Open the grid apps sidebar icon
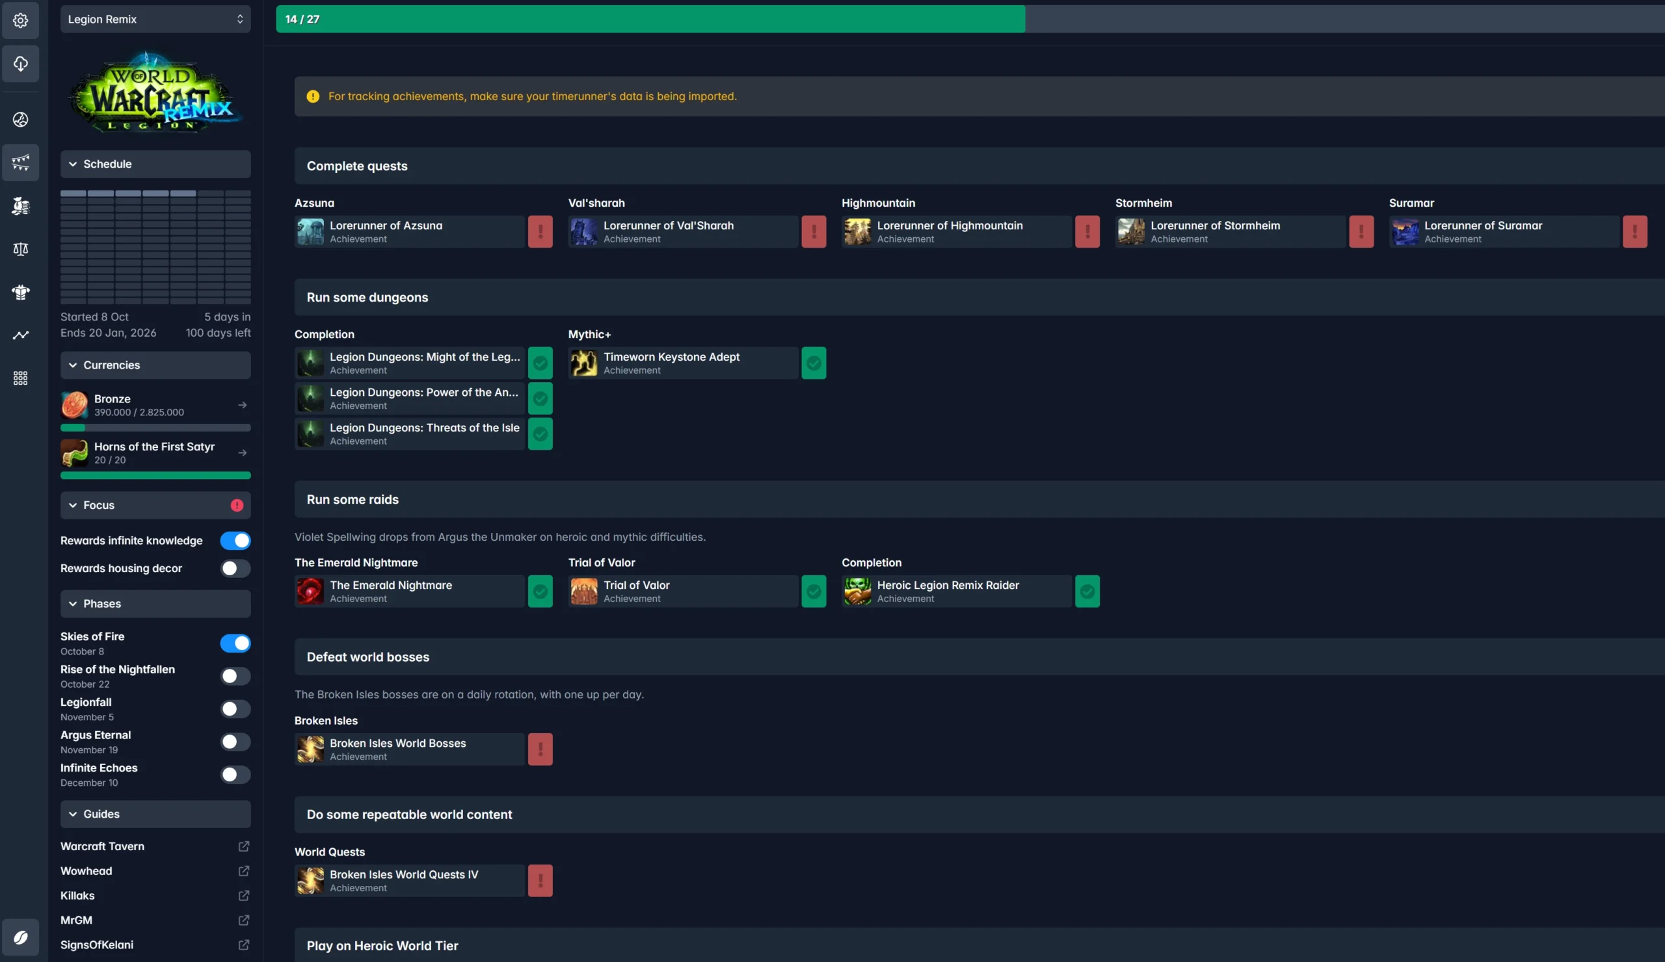 click(x=20, y=378)
